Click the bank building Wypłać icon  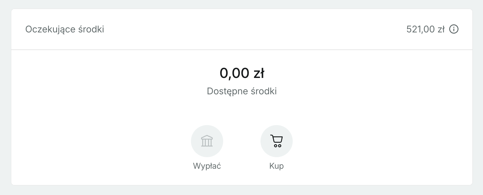click(207, 141)
